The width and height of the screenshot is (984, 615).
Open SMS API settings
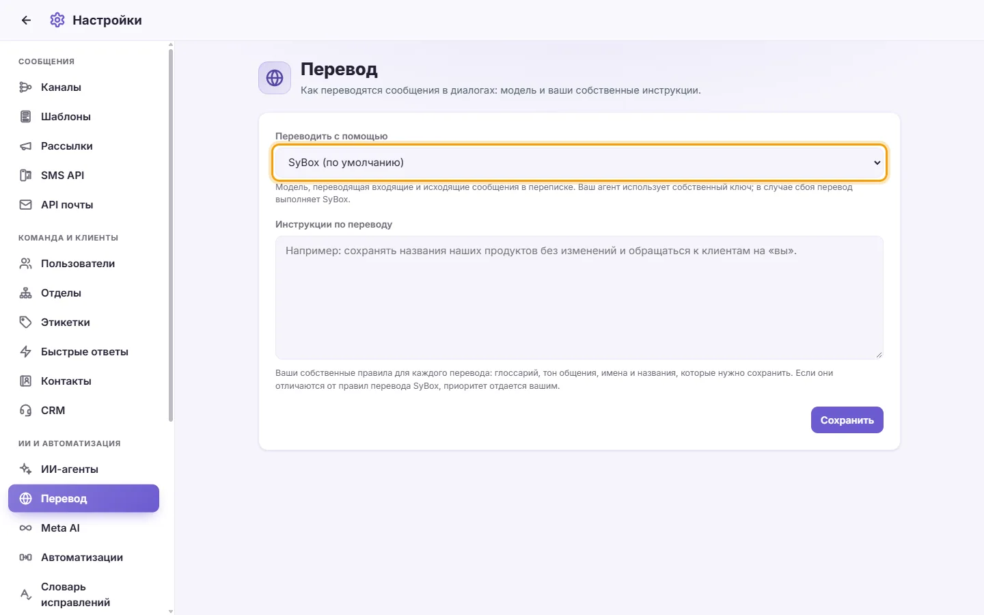83,176
